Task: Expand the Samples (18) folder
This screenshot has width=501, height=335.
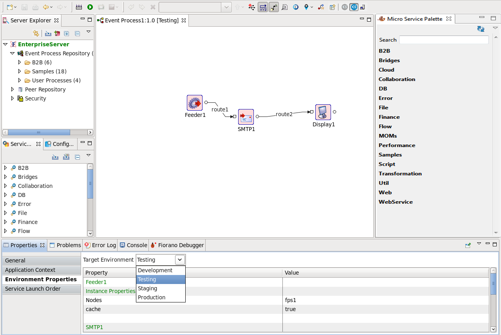Action: pyautogui.click(x=20, y=71)
